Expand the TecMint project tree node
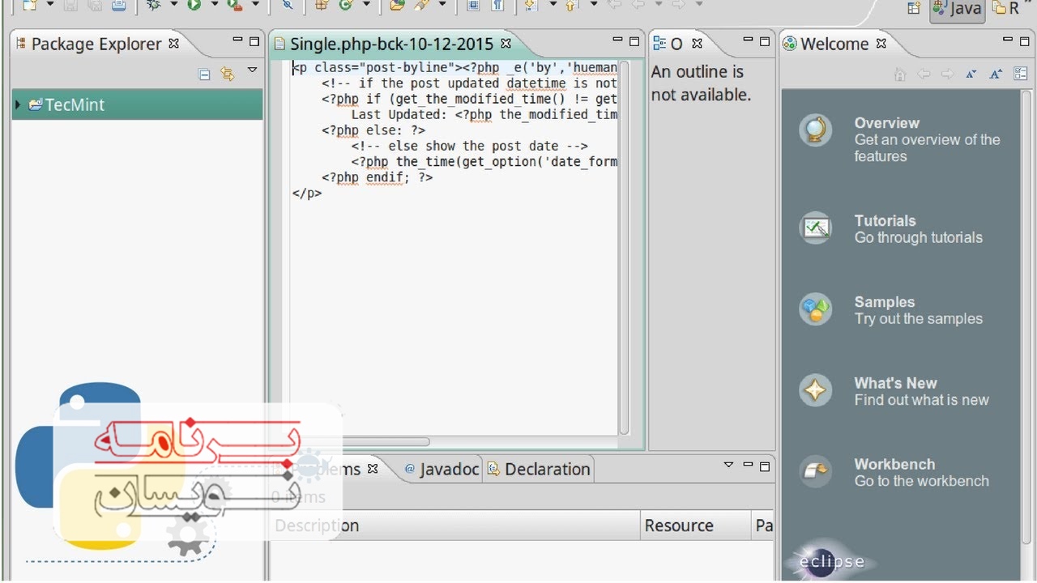1037x583 pixels. pos(18,104)
